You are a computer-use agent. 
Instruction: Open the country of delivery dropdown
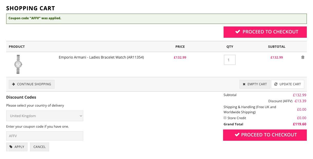click(x=45, y=116)
